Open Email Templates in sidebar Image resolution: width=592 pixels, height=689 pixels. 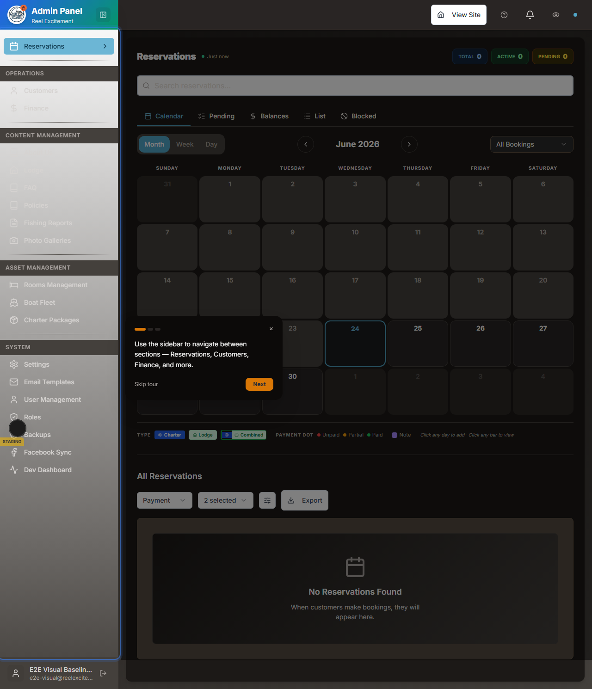(x=59, y=382)
